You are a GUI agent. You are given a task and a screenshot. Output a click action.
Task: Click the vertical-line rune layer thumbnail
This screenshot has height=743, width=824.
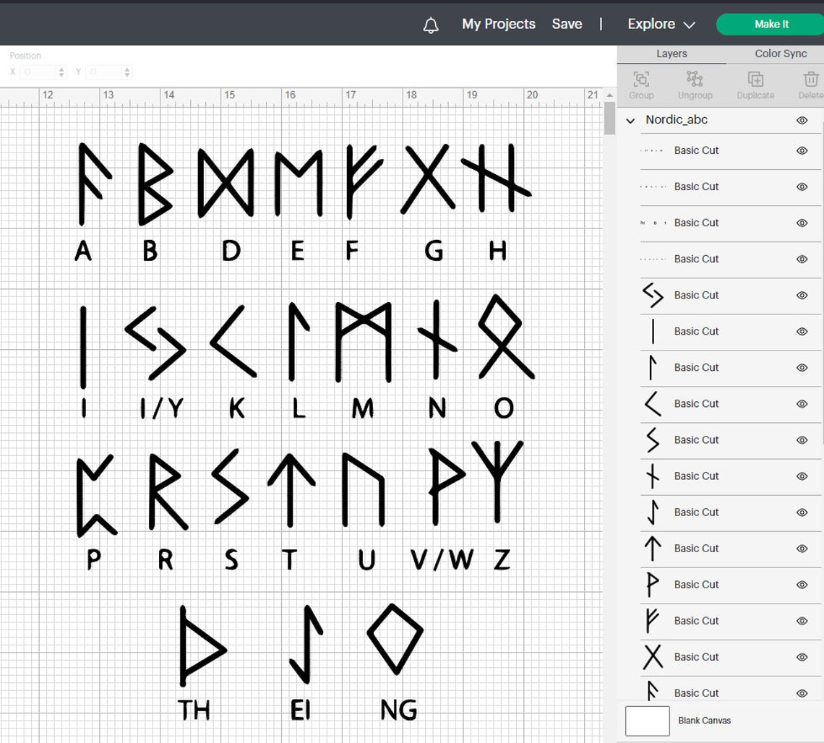pos(653,332)
